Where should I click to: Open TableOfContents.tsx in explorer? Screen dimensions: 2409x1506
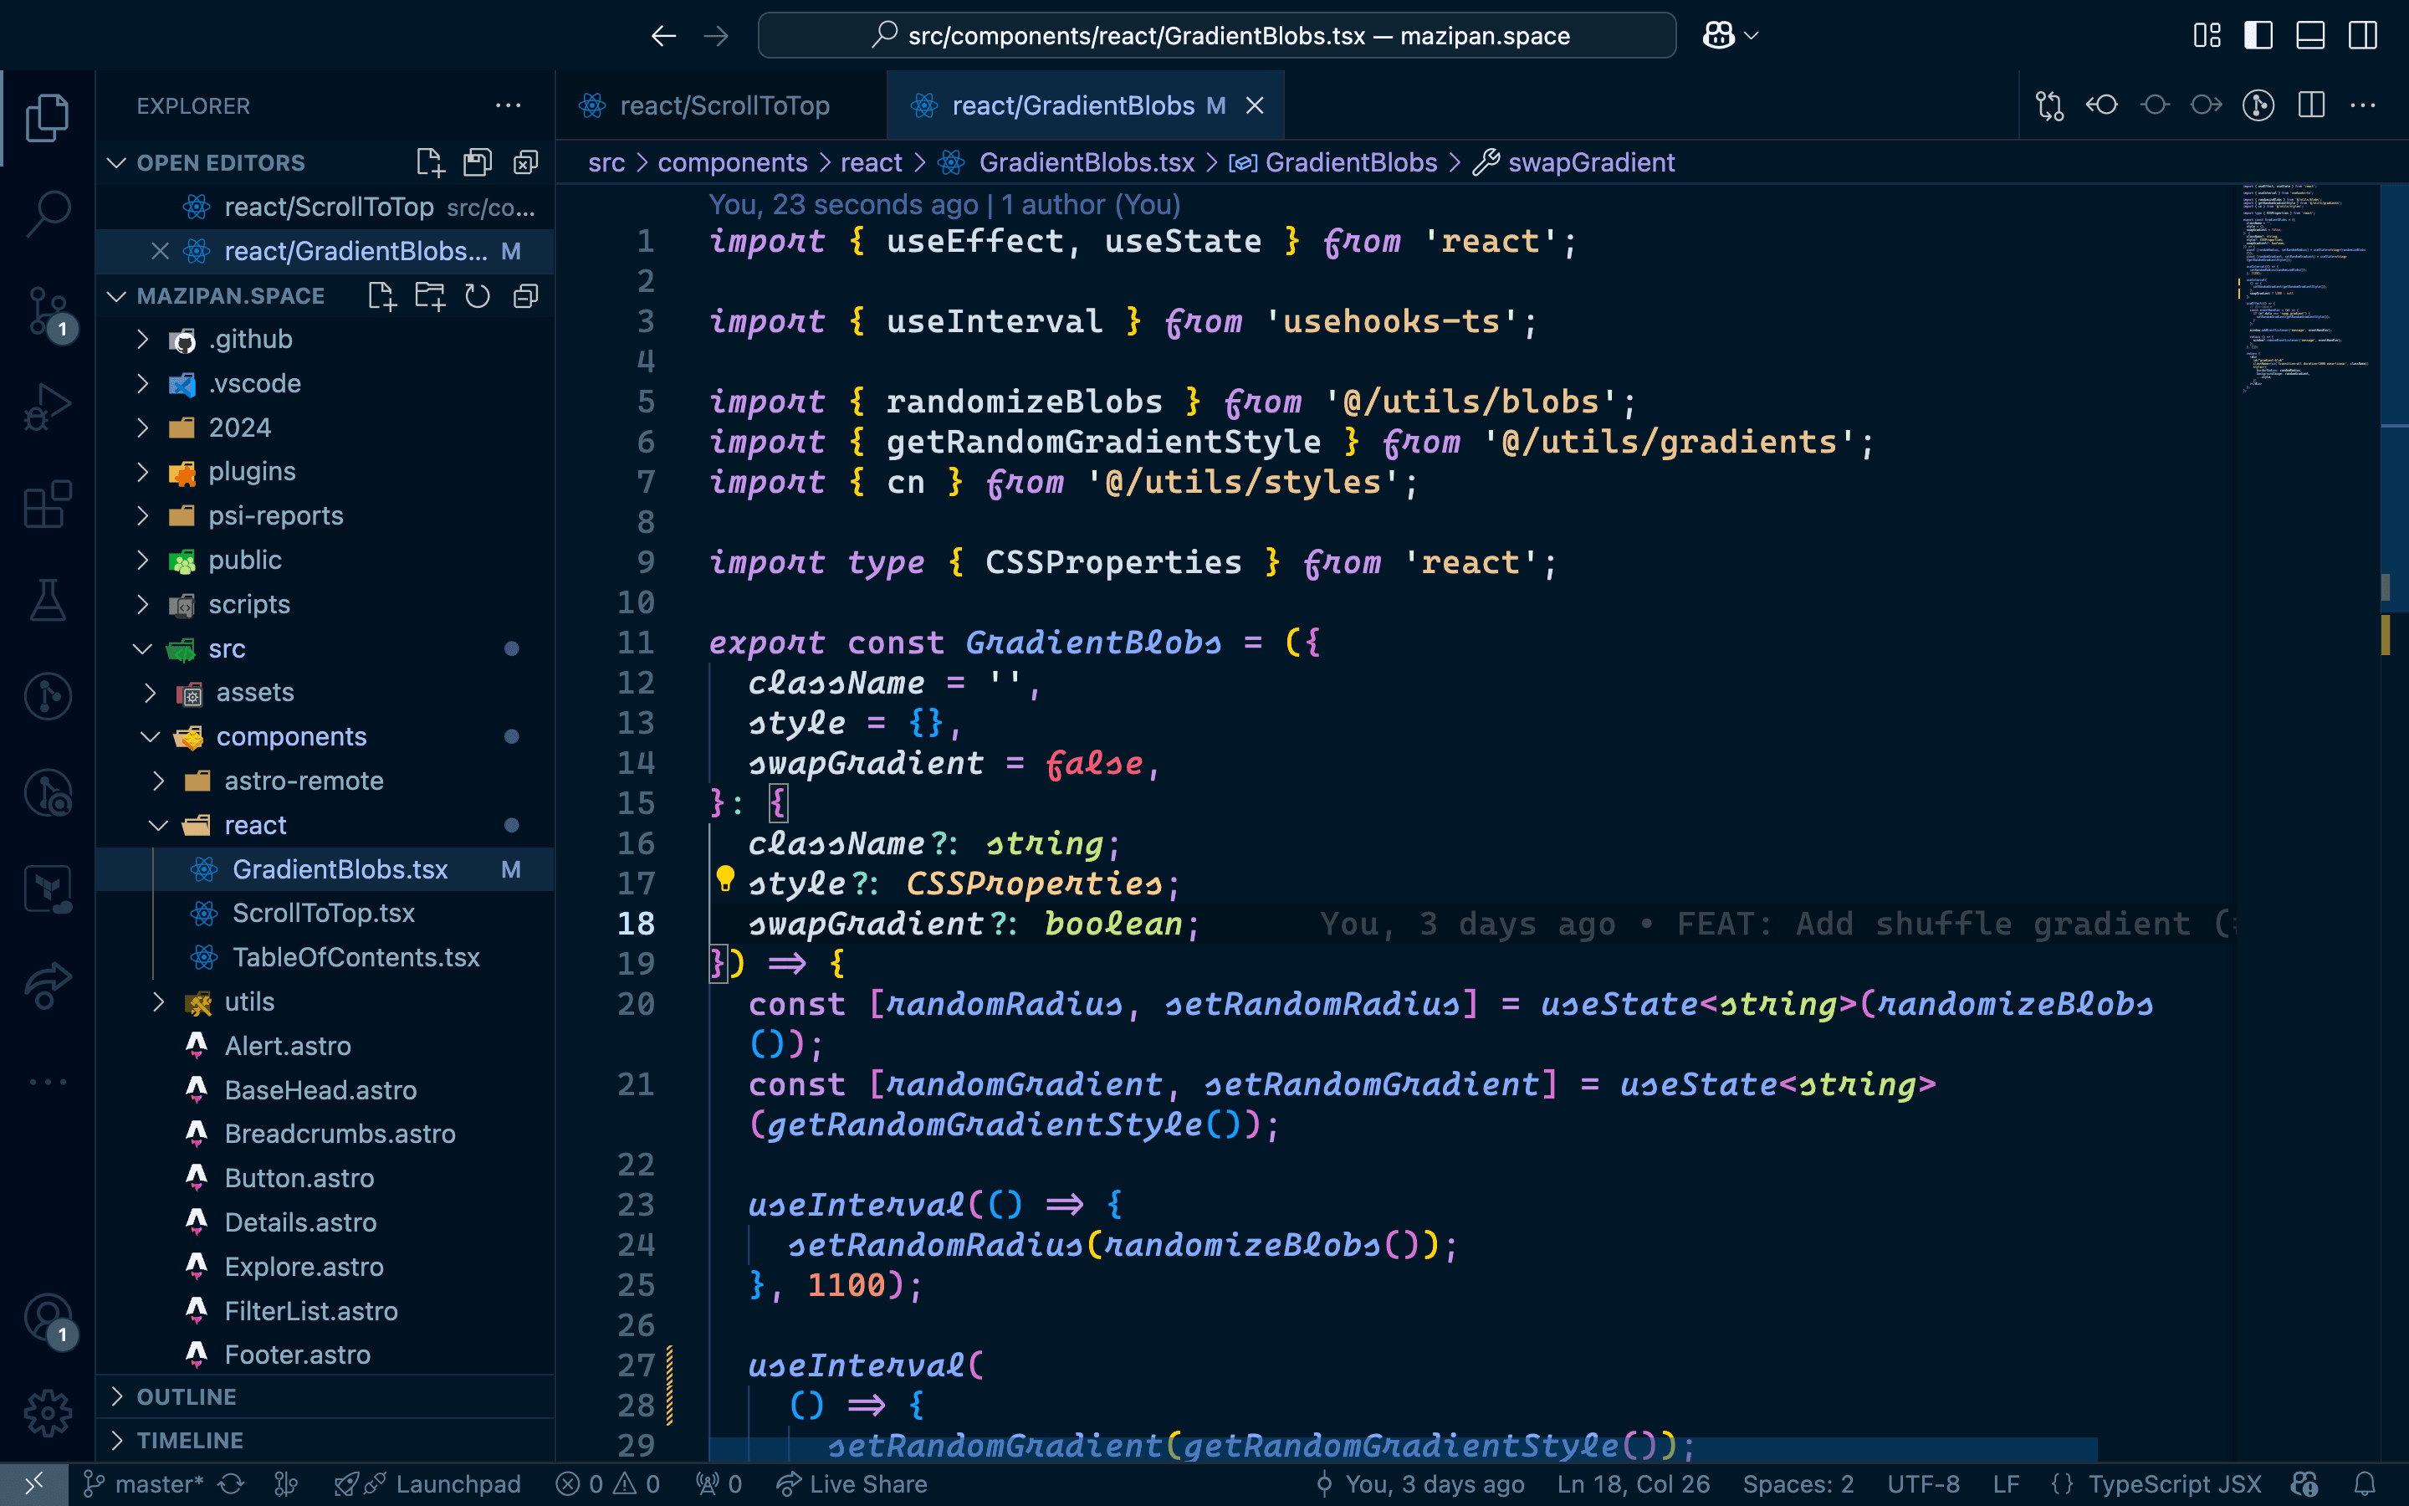[355, 957]
